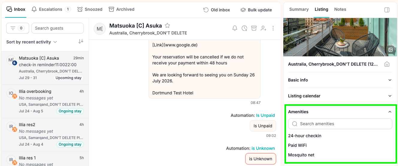Image resolution: width=398 pixels, height=166 pixels.
Task: Open the Sort by recent activity dropdown
Action: pyautogui.click(x=32, y=42)
